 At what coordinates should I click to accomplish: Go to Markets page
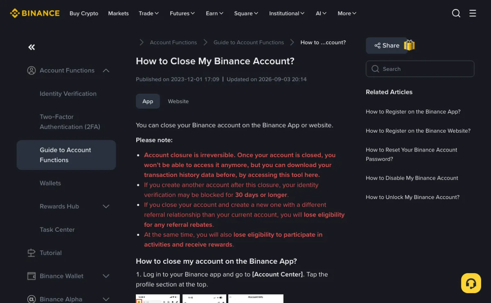[118, 13]
